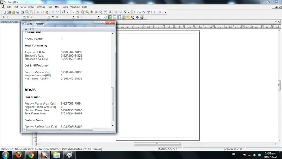Choose the Select arrow pointer tool
The image size is (282, 159).
click(x=73, y=12)
